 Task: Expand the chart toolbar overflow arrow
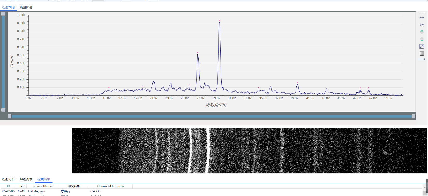(424, 59)
